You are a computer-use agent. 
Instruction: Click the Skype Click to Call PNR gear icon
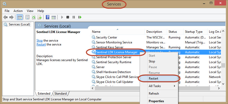[x=93, y=77]
